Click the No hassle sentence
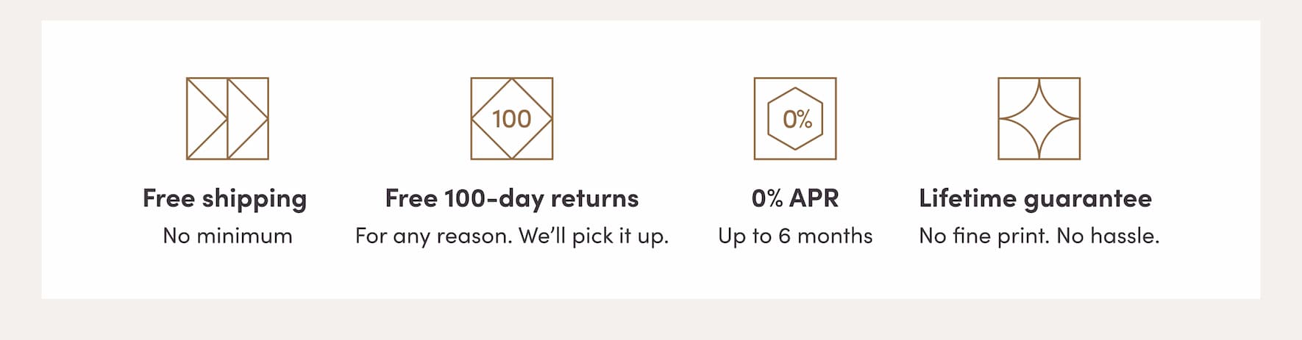Screen dimensions: 1302x340 pyautogui.click(x=1109, y=236)
